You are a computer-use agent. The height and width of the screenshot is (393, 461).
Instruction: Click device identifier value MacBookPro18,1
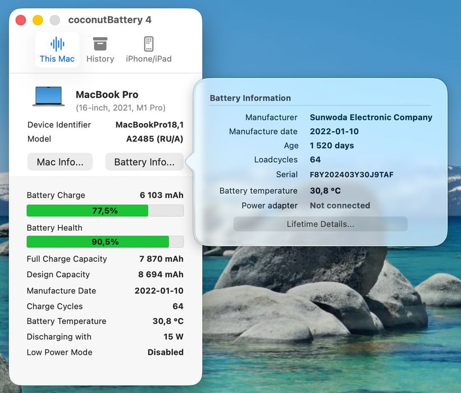point(149,125)
